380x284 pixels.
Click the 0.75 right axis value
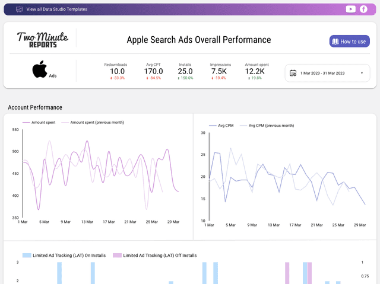pyautogui.click(x=365, y=276)
